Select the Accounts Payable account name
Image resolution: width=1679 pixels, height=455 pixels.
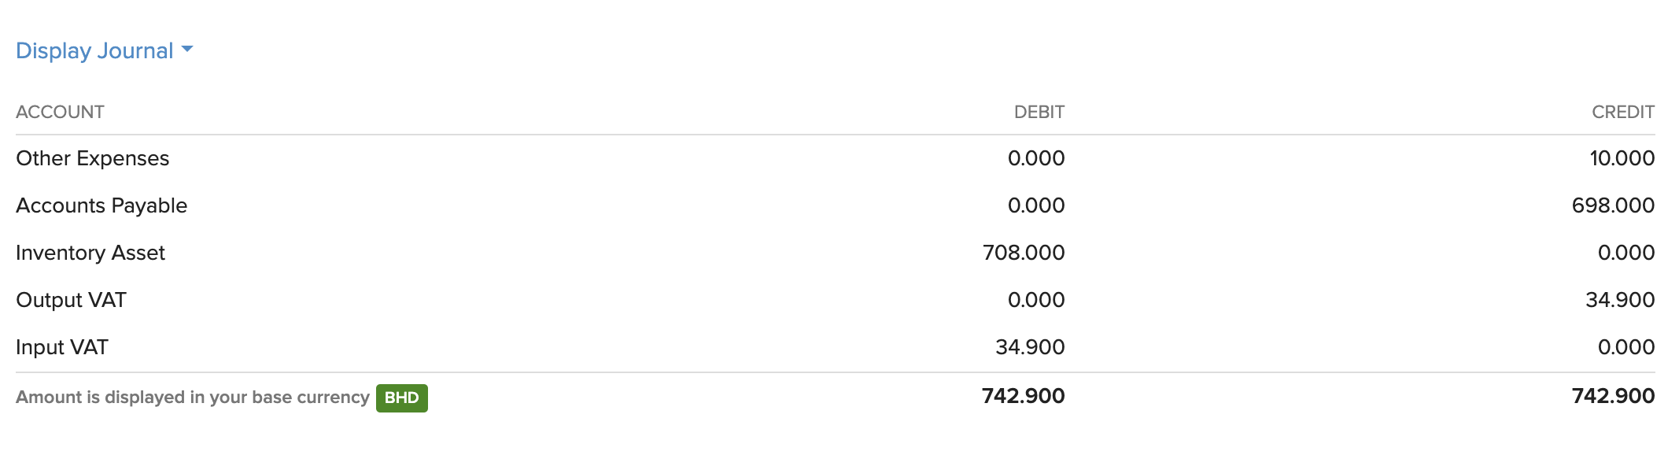tap(101, 205)
